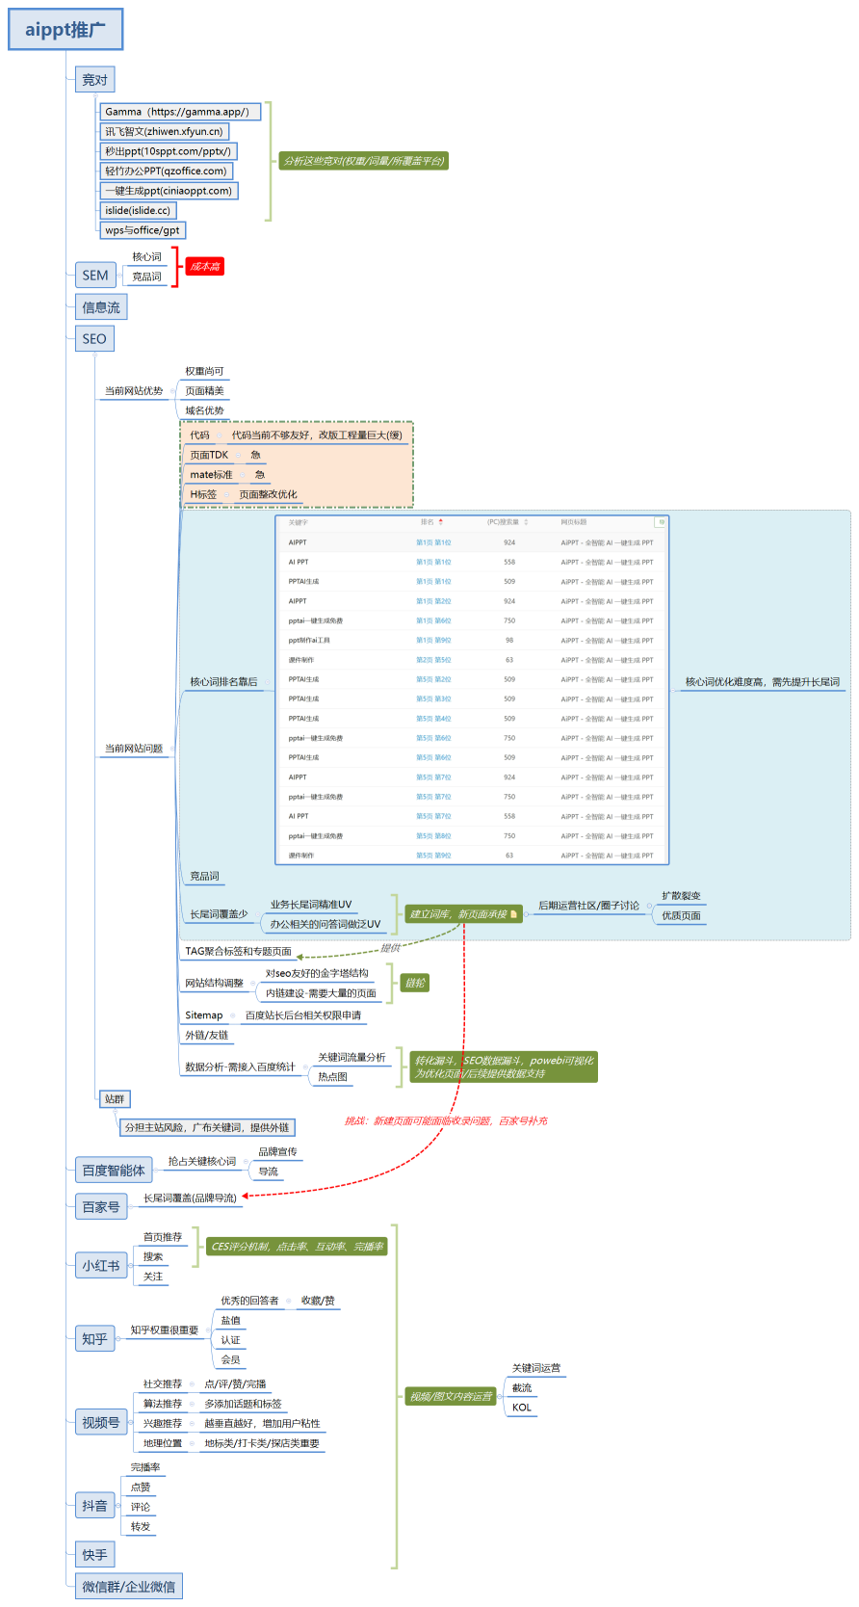Select the Gamma (https://gamma.app/) node
This screenshot has width=859, height=1607.
180,112
